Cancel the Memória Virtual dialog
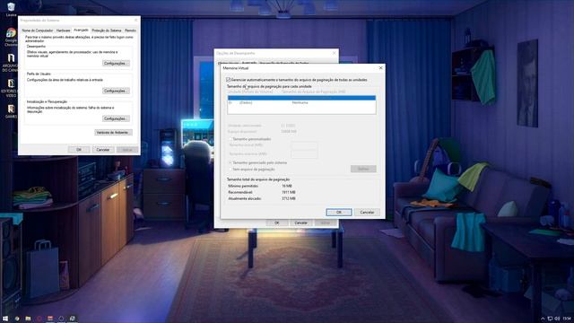 367,212
